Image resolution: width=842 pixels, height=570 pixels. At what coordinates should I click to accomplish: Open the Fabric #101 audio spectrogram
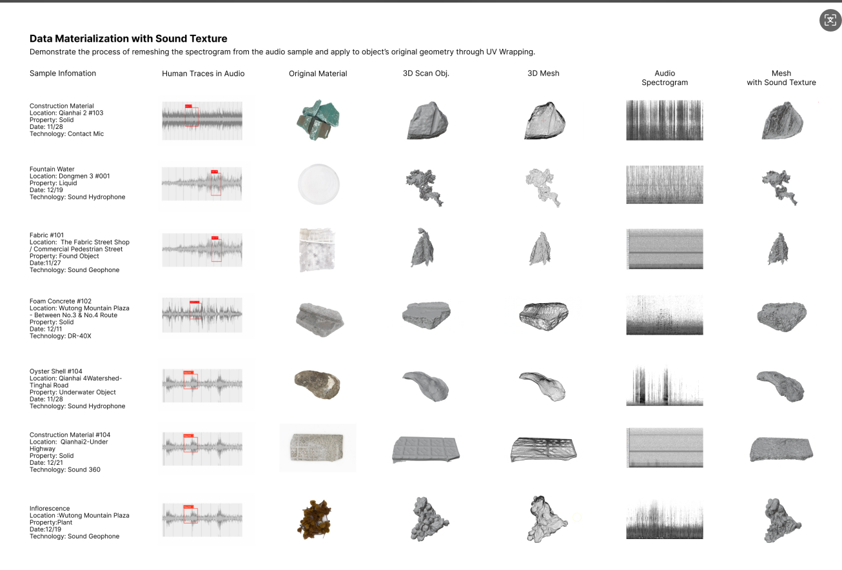point(665,249)
